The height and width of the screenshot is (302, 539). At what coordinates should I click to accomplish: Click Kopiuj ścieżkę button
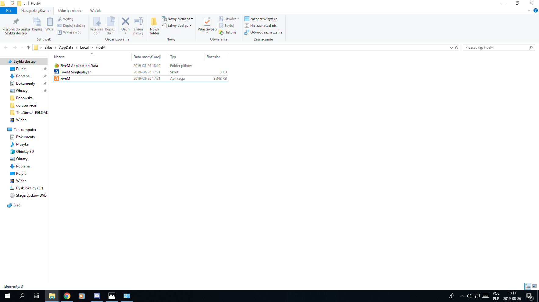click(71, 26)
